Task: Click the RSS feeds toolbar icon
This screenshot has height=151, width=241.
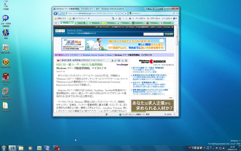Action: pyautogui.click(x=120, y=18)
